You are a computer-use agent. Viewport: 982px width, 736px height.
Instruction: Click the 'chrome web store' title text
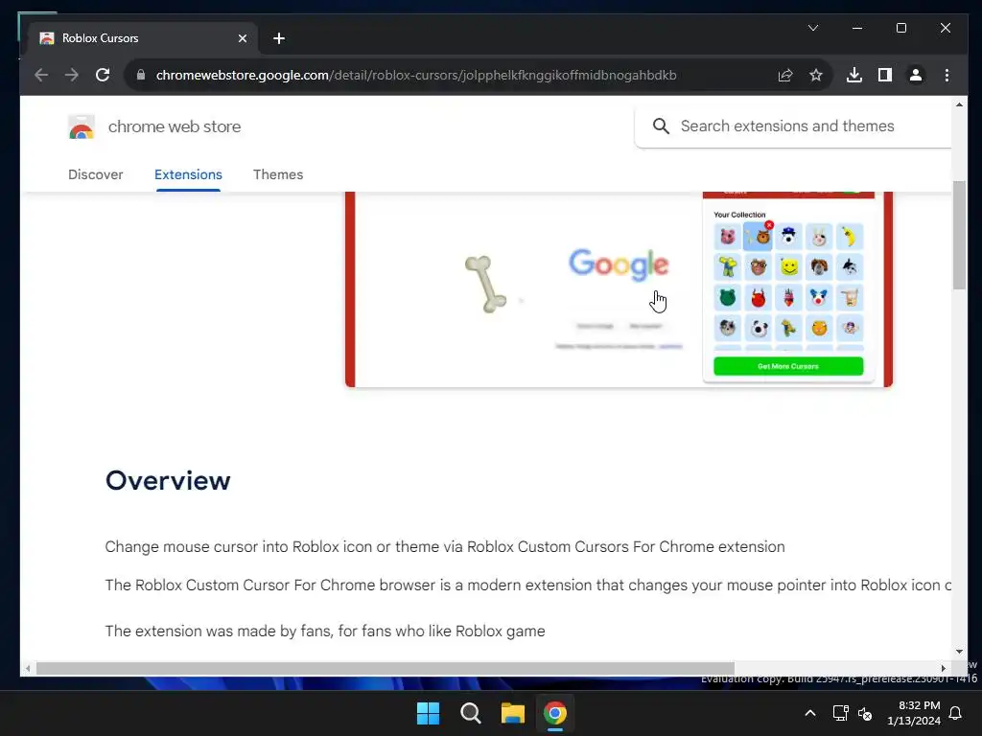click(175, 126)
